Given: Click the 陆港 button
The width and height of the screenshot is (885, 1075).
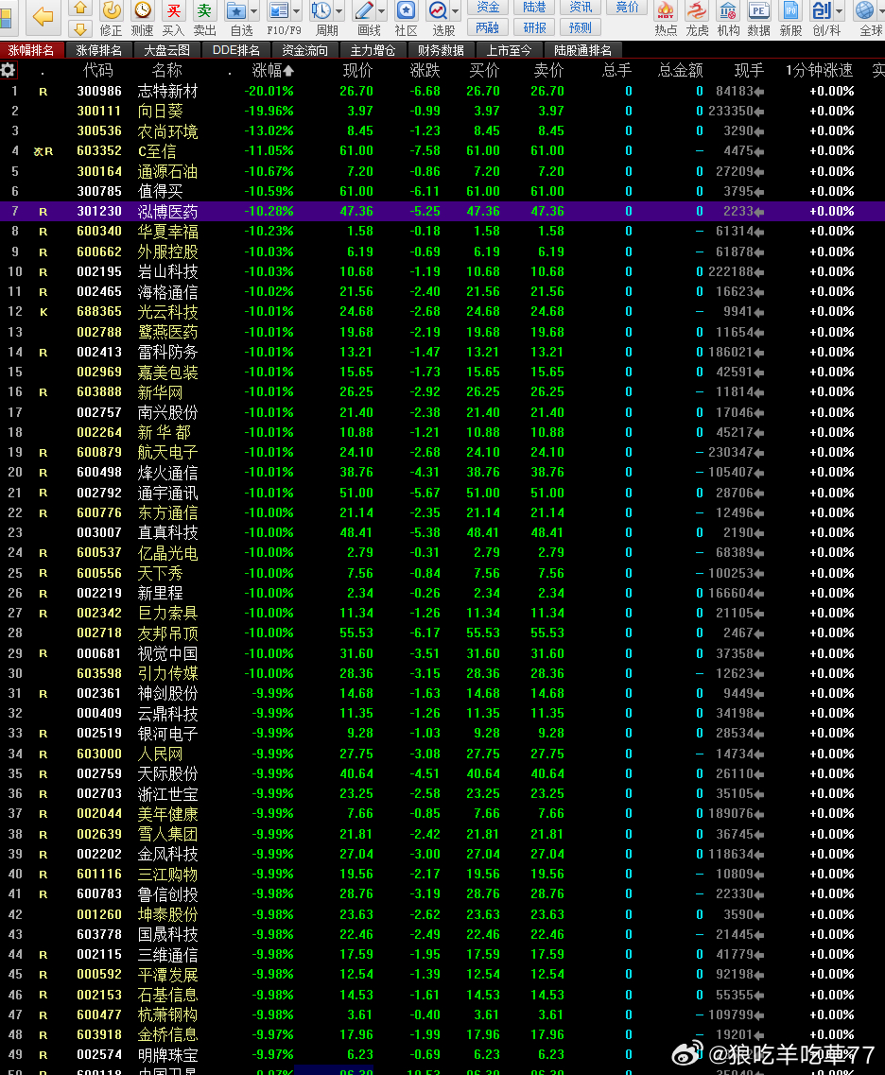Looking at the screenshot, I should pos(535,7).
